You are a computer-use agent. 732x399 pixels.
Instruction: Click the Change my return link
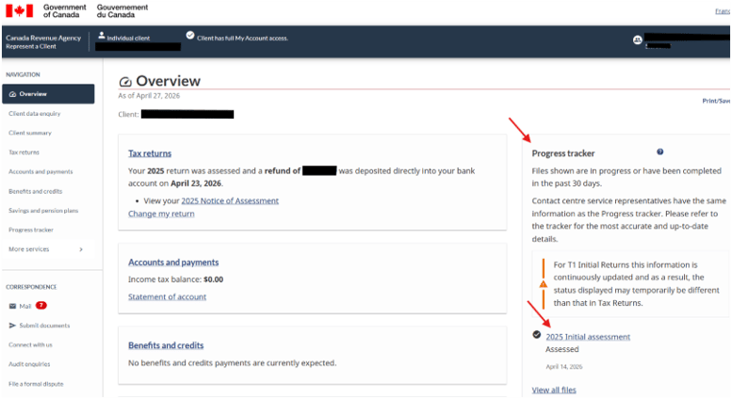point(161,214)
